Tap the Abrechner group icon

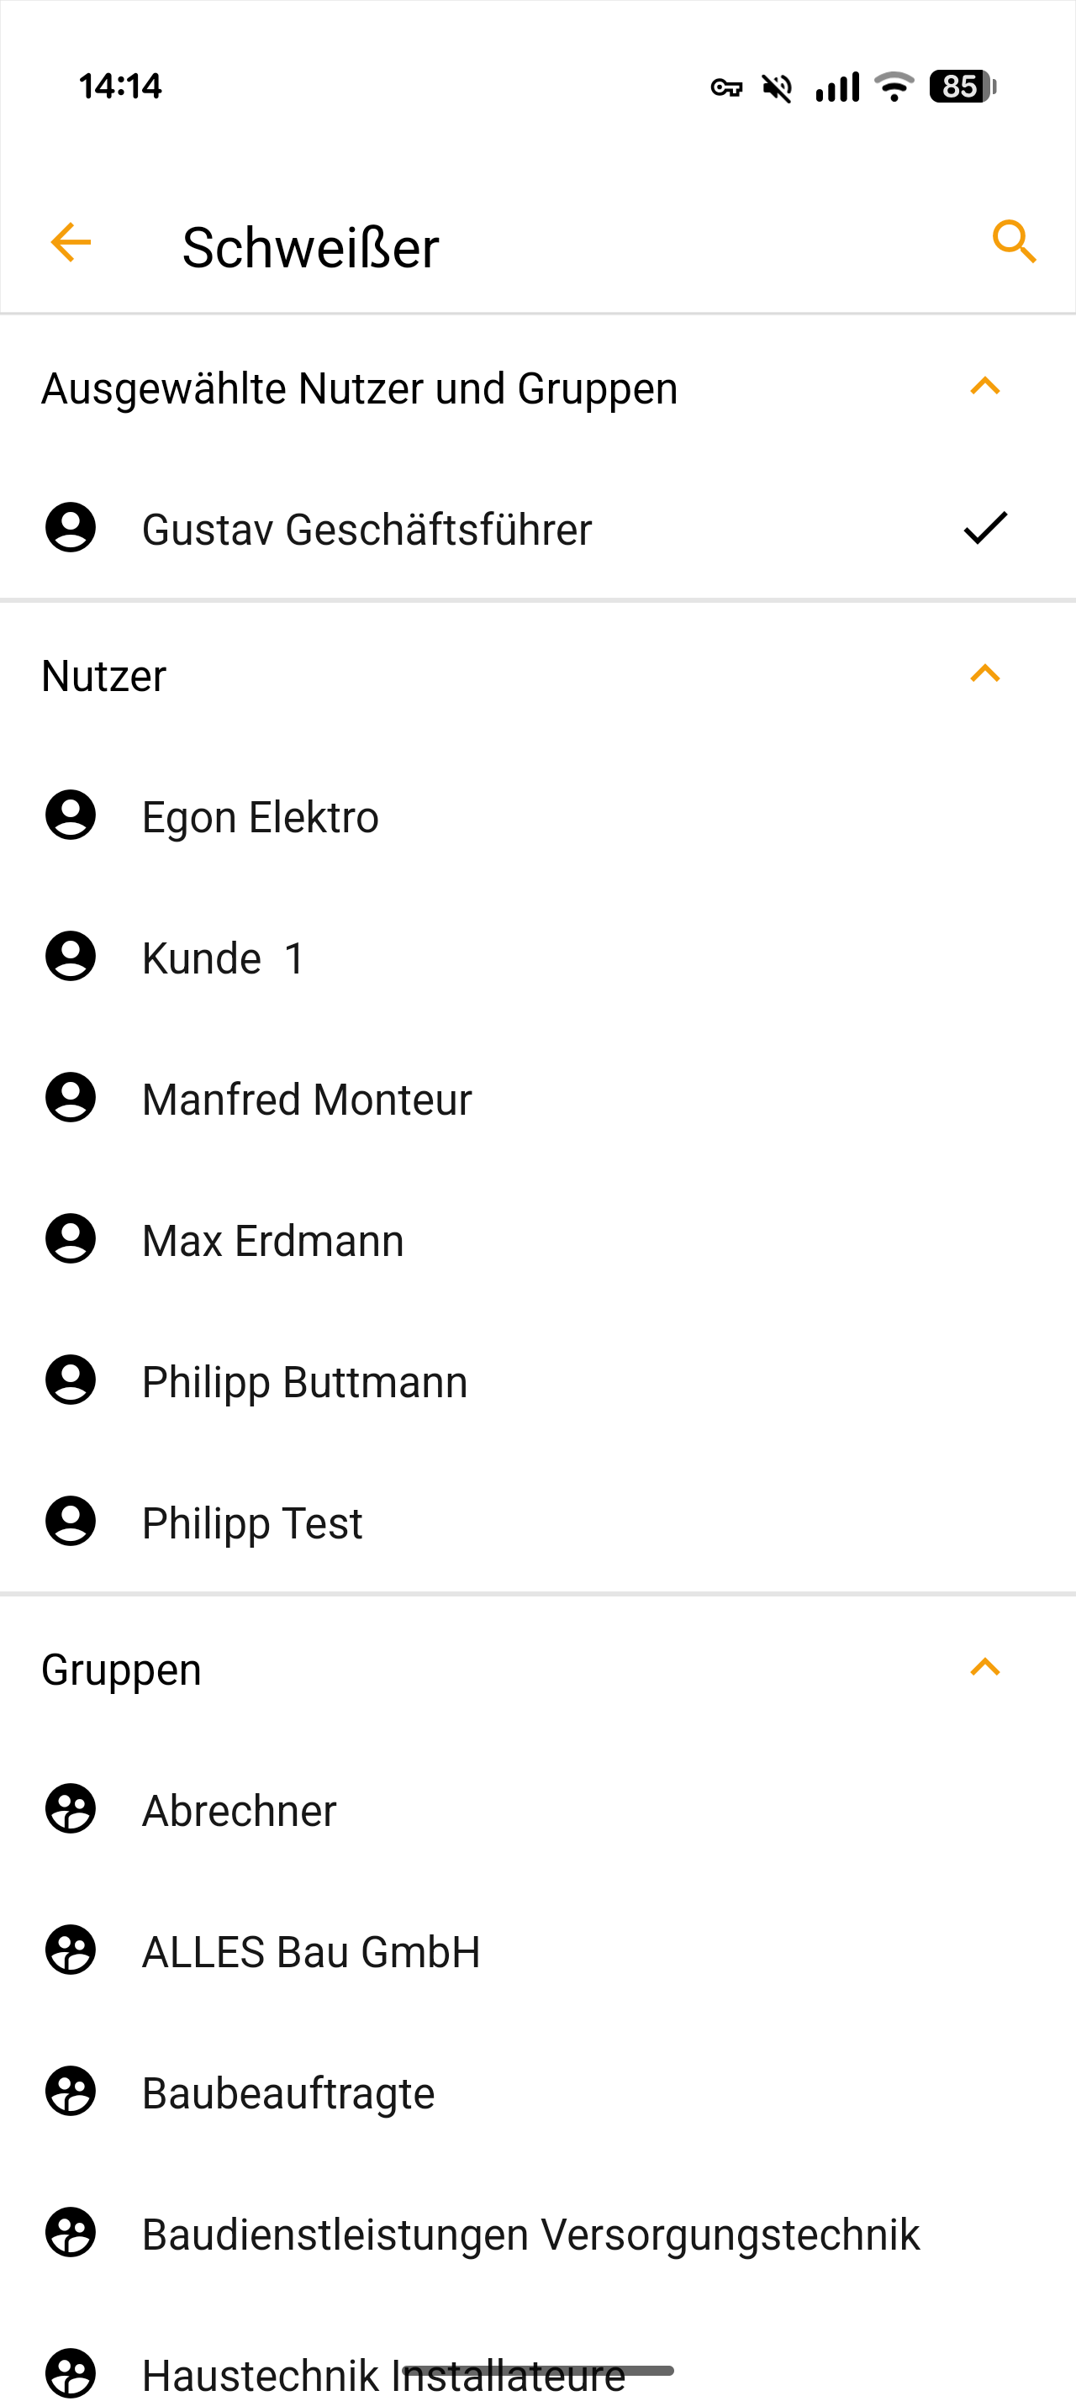click(71, 1809)
